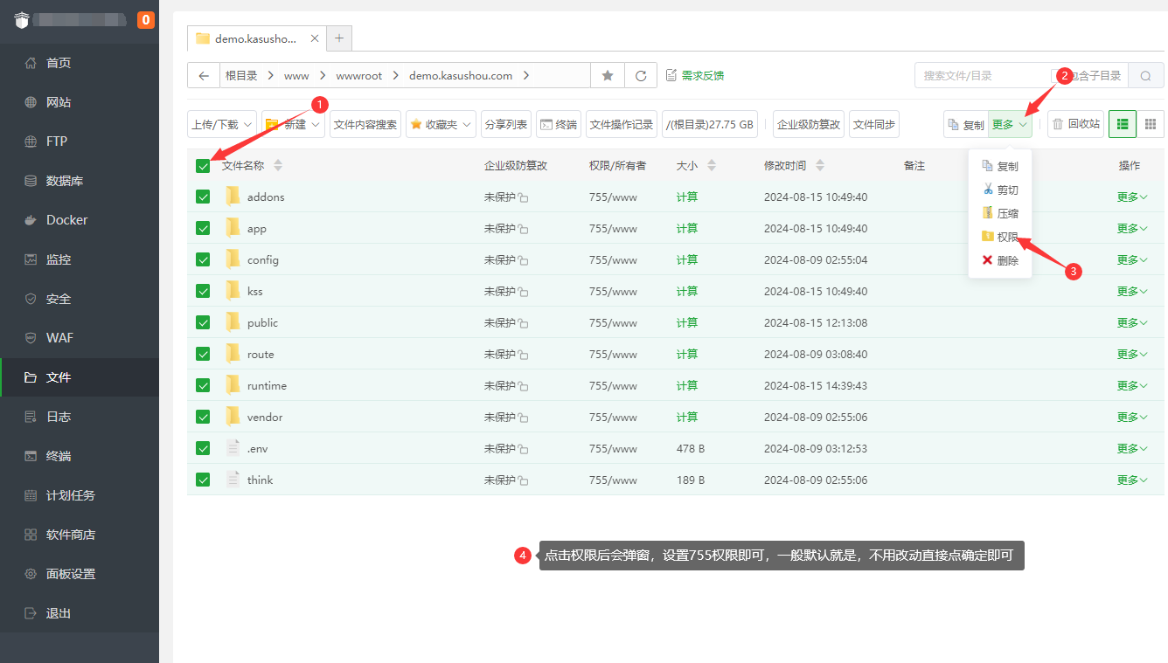Click 计算 size link for public folder
1168x663 pixels.
click(687, 323)
